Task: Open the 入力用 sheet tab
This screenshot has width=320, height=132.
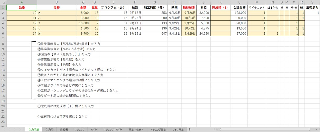Action: (49, 129)
